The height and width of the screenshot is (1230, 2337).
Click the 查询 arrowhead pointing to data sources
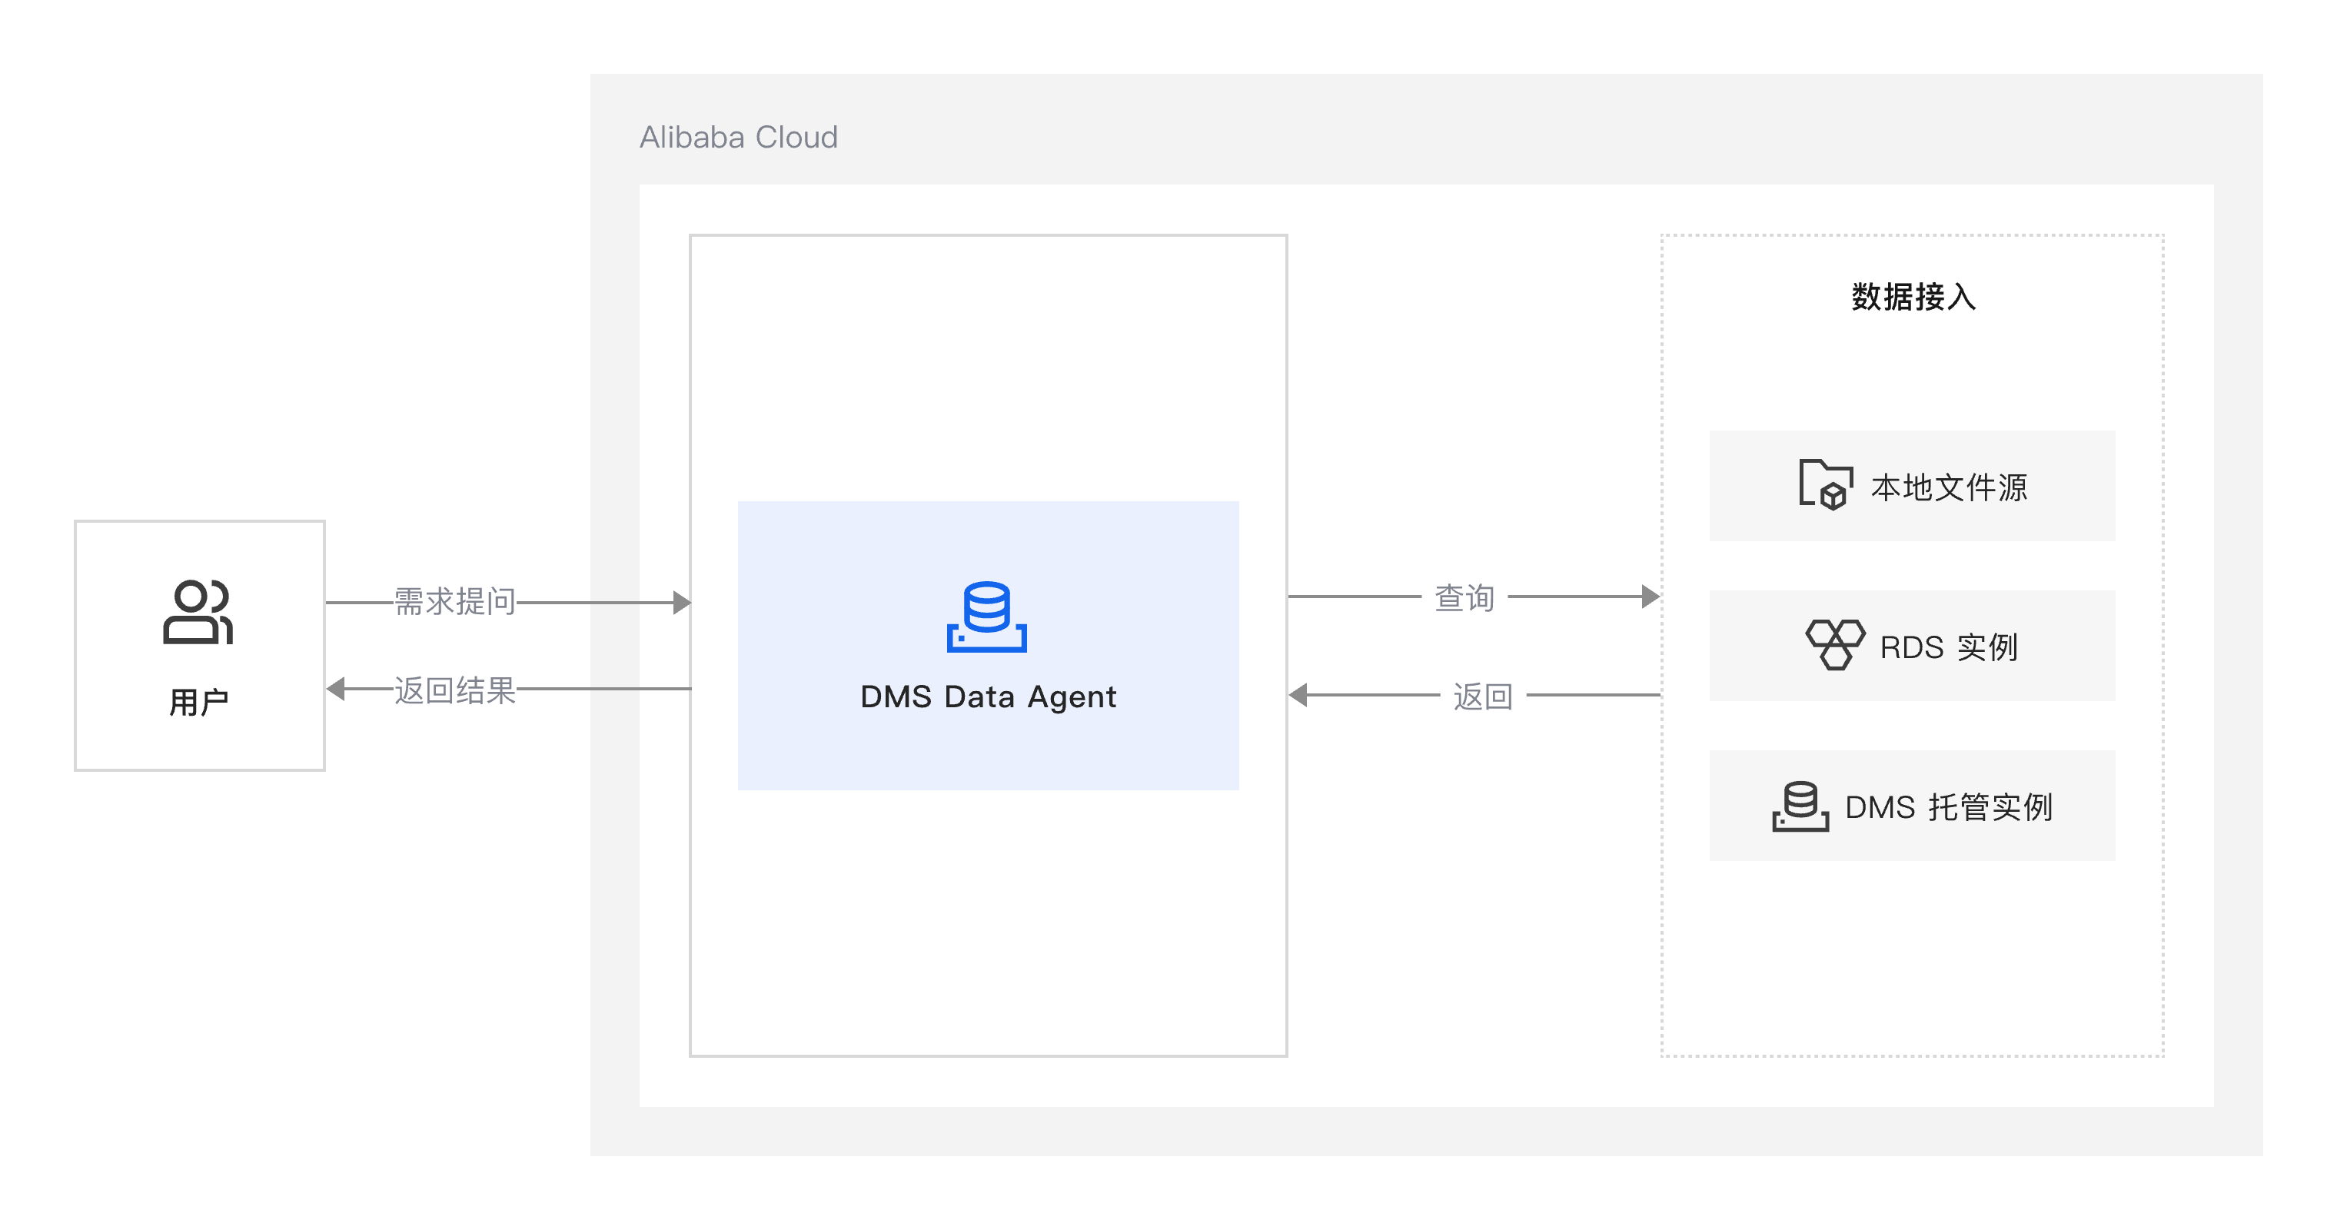coord(1651,596)
